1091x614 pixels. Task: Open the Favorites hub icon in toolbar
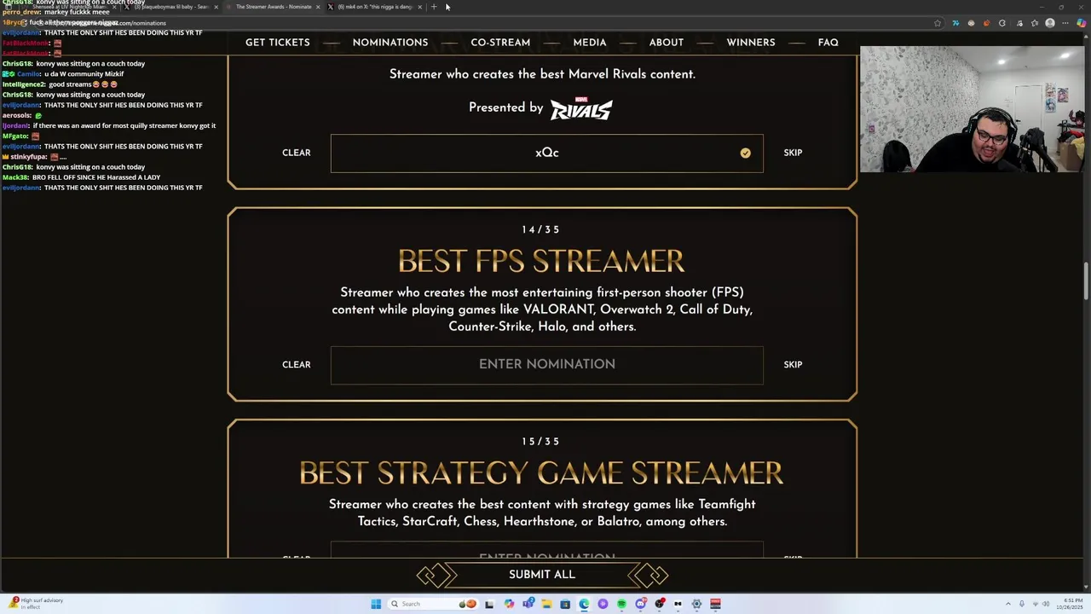click(1035, 23)
